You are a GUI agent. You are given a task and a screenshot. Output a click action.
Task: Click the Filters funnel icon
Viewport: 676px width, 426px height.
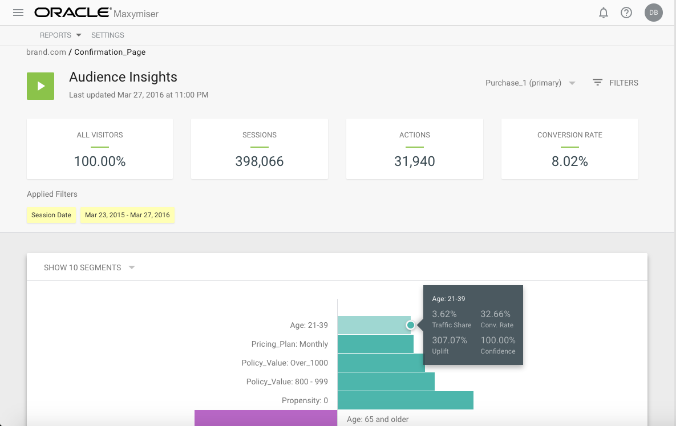pos(597,82)
